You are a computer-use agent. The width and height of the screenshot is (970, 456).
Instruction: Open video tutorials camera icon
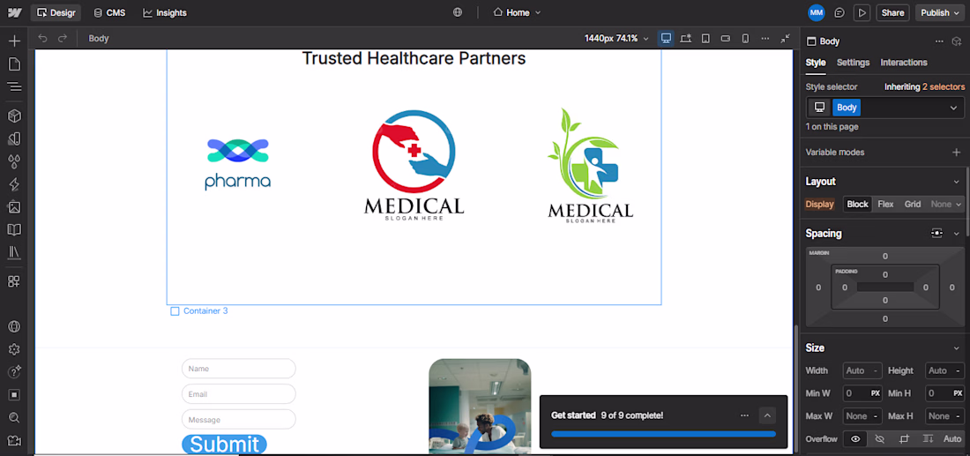pyautogui.click(x=14, y=440)
